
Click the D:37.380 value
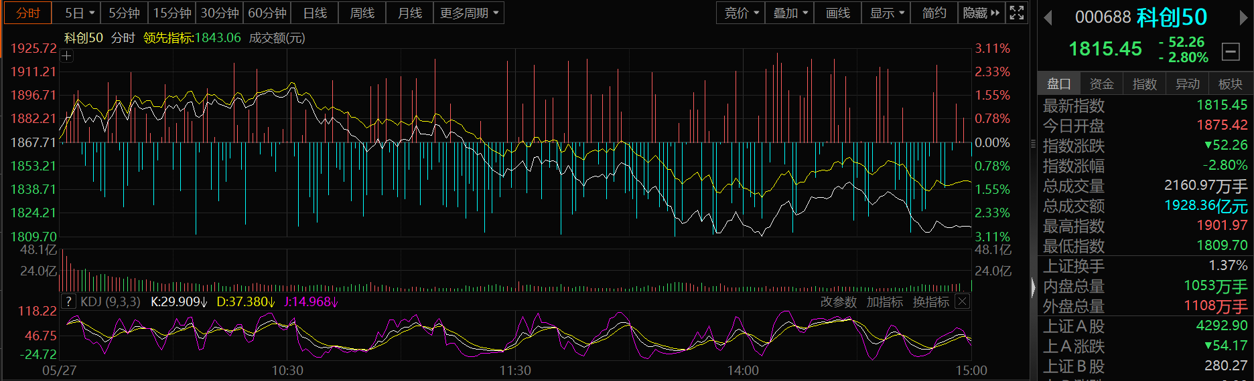pos(245,302)
